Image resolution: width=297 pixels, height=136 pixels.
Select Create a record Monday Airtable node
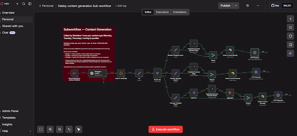(x=230, y=50)
